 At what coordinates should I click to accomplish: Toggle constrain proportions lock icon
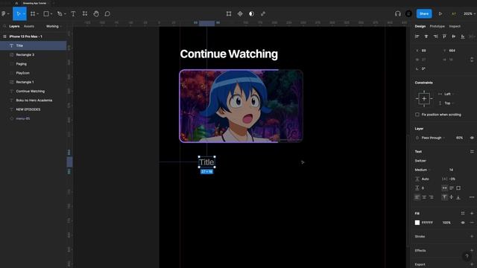(472, 60)
